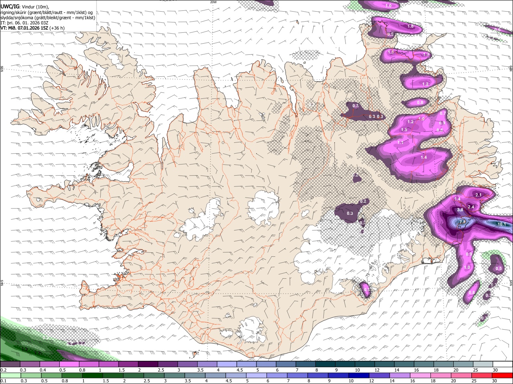Click the 30 label in upper legend row
This screenshot has width=513, height=384.
pyautogui.click(x=495, y=370)
